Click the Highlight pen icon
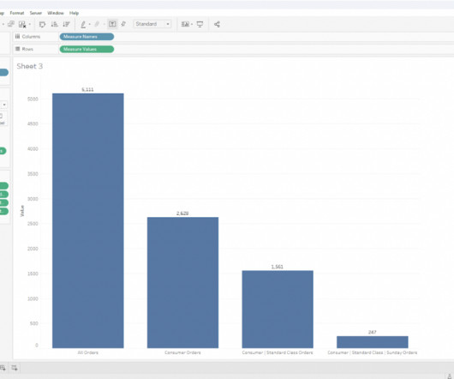The height and width of the screenshot is (379, 454). 83,24
